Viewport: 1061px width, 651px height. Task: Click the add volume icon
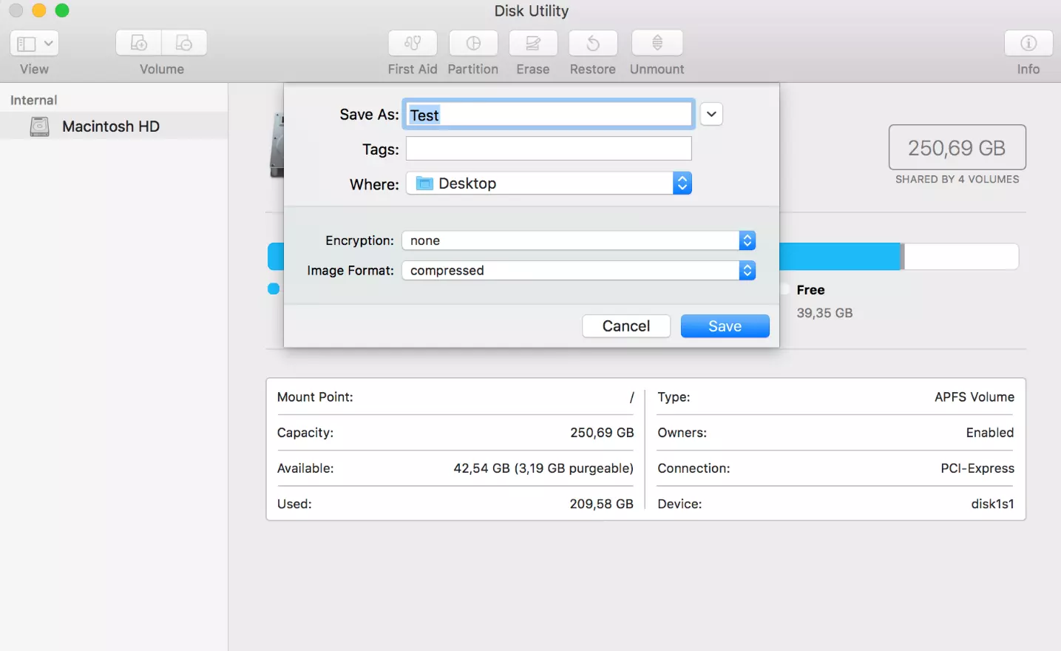pyautogui.click(x=138, y=43)
